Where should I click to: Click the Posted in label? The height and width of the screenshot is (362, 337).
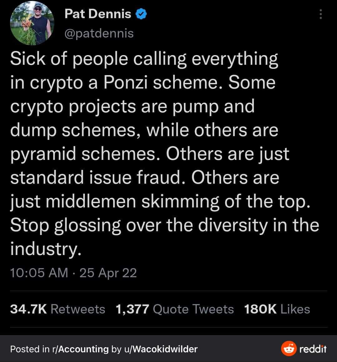tap(30, 349)
